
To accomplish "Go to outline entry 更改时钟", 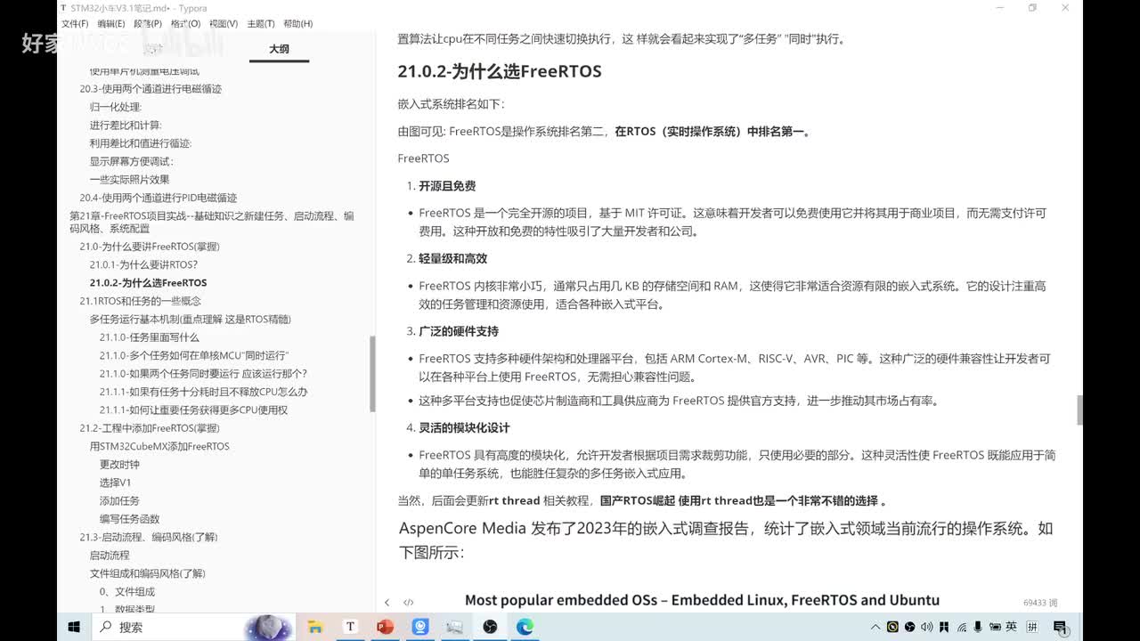I will tap(119, 465).
